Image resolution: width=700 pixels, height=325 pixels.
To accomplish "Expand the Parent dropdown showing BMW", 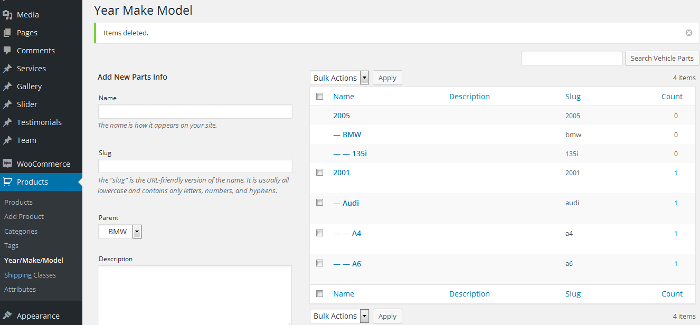I will pos(120,232).
